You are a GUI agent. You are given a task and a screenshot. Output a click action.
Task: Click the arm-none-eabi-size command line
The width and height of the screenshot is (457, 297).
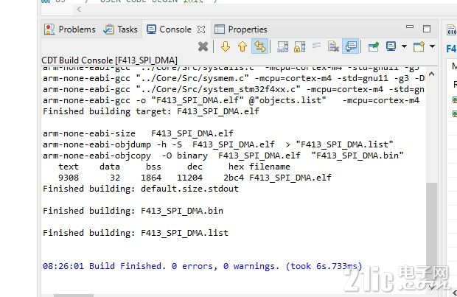point(138,133)
